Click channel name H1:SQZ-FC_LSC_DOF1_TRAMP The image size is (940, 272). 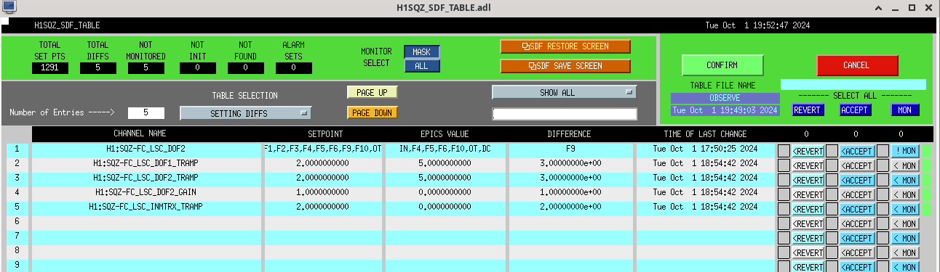pos(146,164)
